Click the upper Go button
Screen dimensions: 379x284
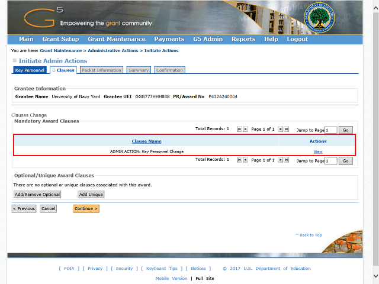(x=345, y=130)
